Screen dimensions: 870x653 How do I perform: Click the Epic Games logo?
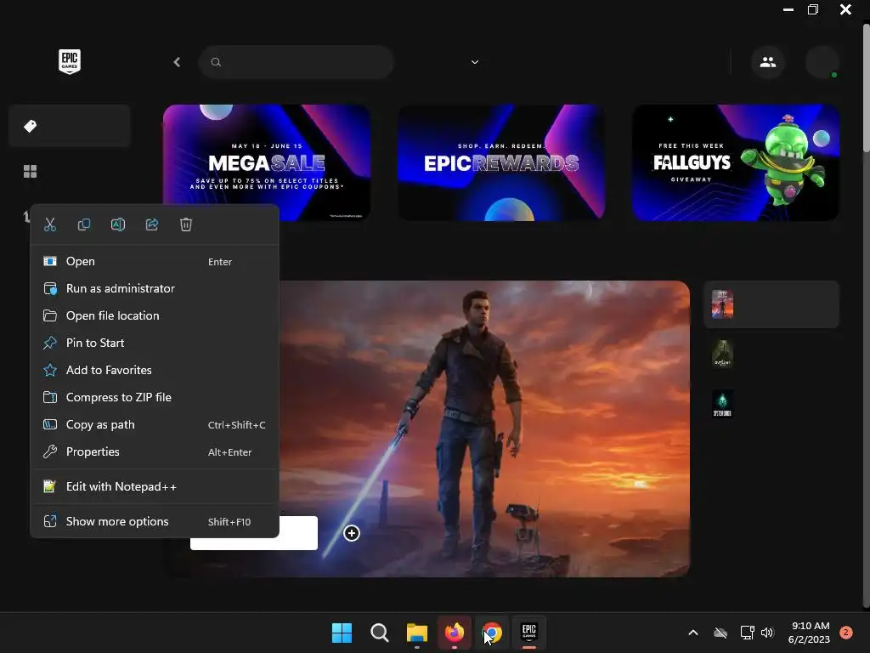pyautogui.click(x=70, y=61)
